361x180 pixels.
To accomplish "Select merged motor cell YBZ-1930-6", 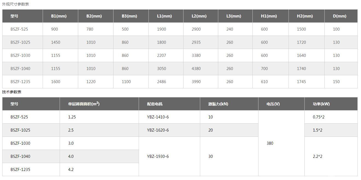I will [x=158, y=156].
